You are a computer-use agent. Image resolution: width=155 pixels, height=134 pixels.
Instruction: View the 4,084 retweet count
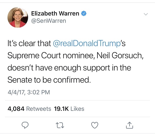[16, 109]
